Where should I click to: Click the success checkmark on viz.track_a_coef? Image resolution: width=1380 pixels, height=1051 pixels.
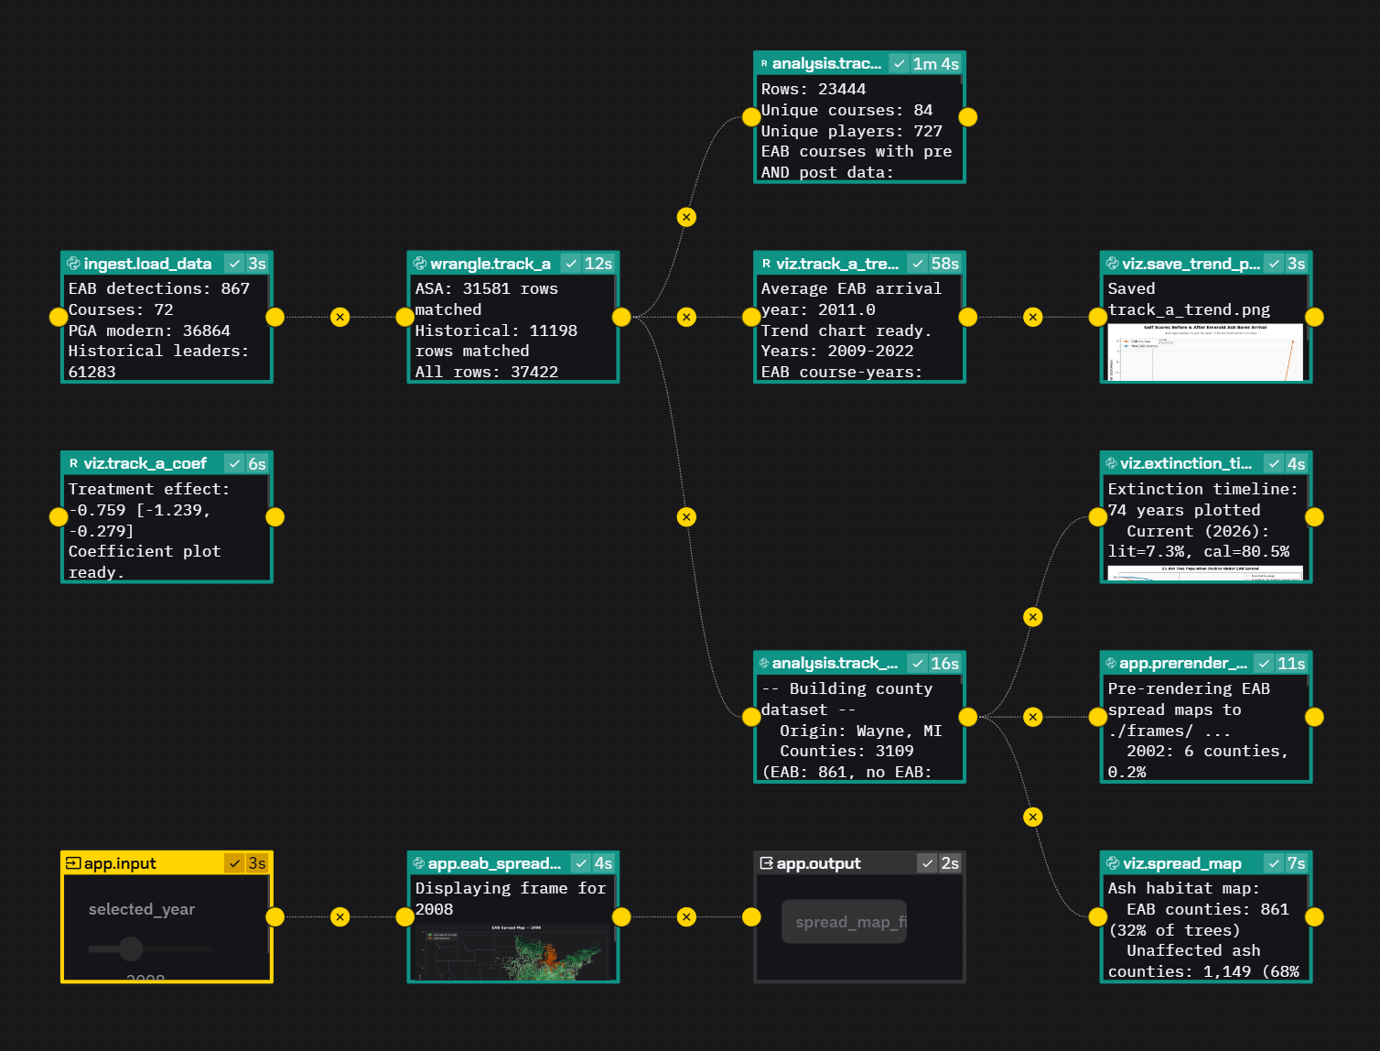[235, 463]
